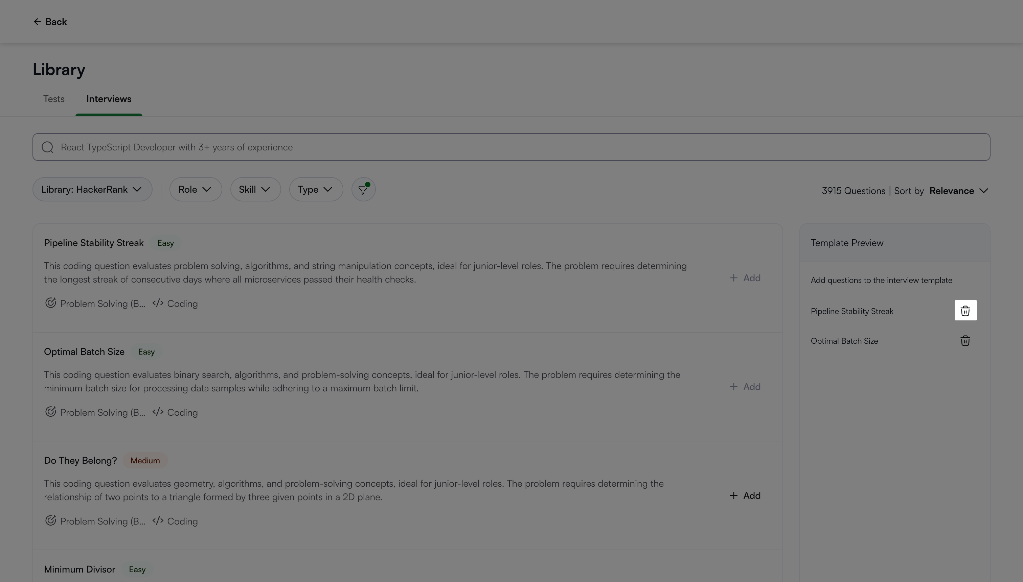Viewport: 1023px width, 582px height.
Task: Select the Interviews tab
Action: pos(109,99)
